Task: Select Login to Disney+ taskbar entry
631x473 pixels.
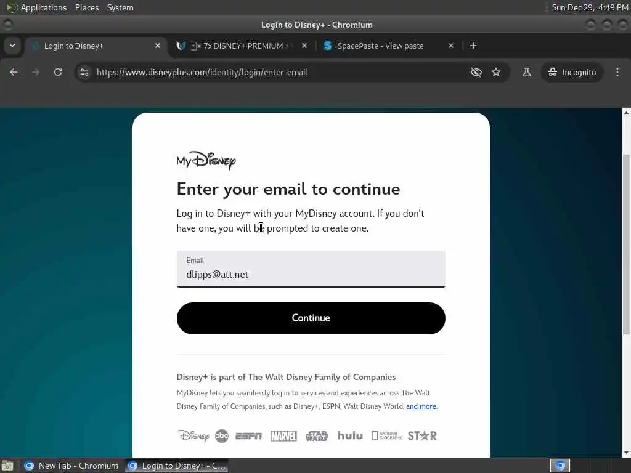Action: [177, 466]
